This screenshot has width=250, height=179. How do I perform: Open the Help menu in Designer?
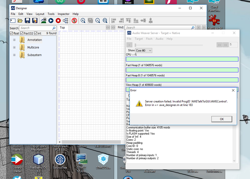click(x=76, y=14)
